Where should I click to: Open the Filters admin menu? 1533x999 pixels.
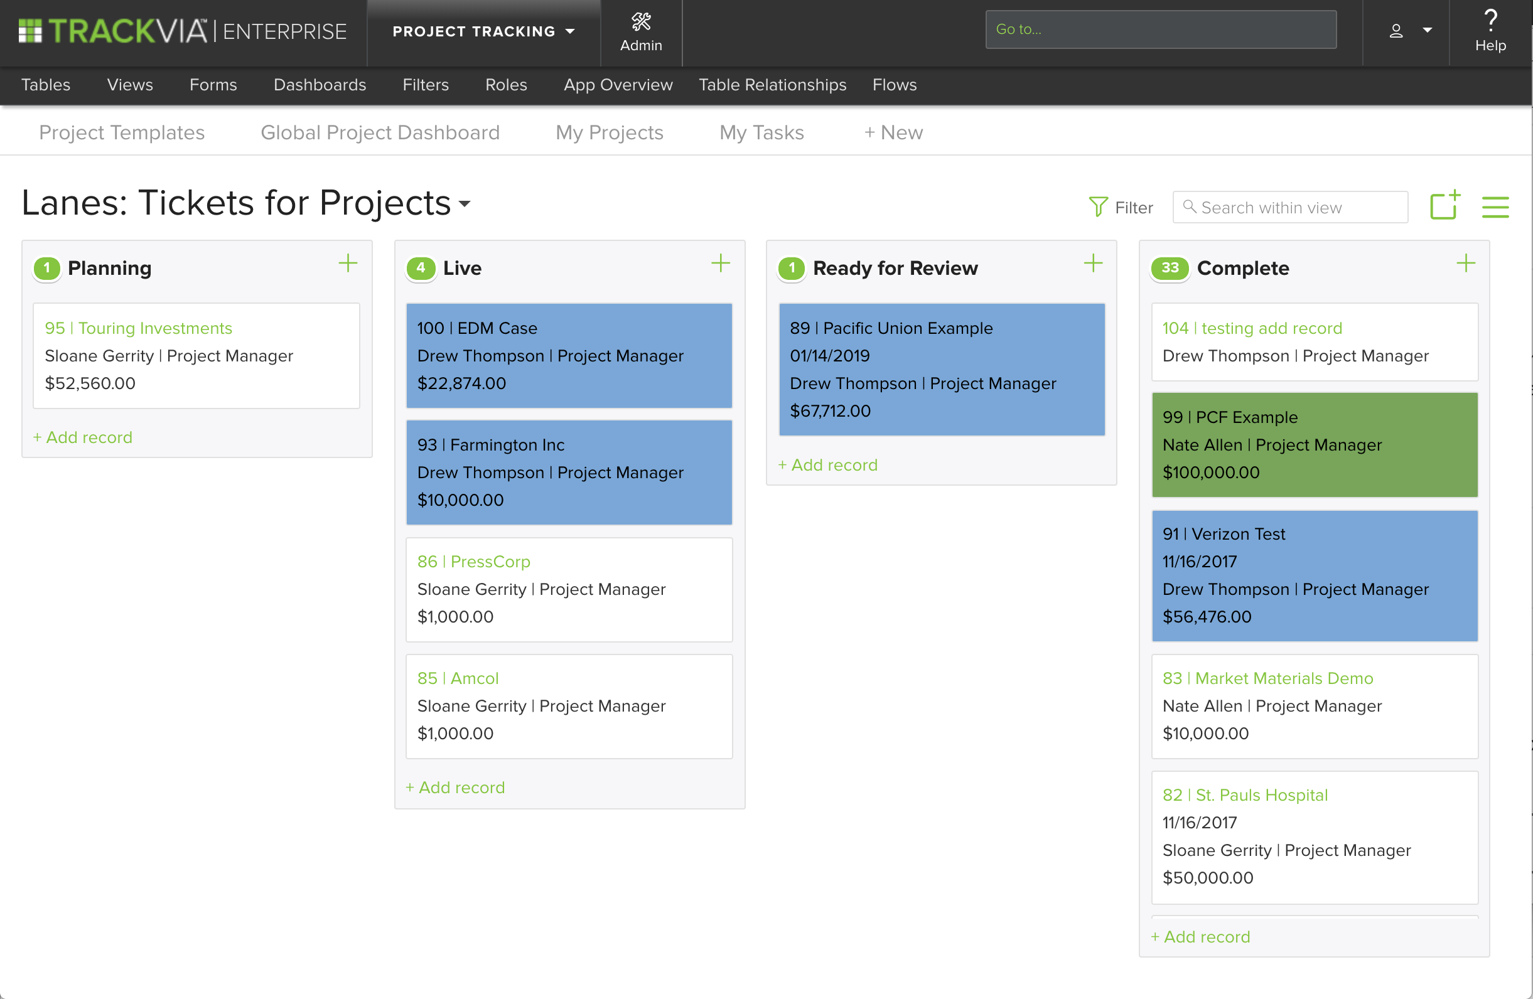(425, 84)
